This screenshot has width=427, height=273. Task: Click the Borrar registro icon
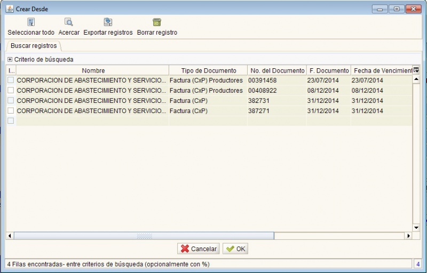click(157, 22)
